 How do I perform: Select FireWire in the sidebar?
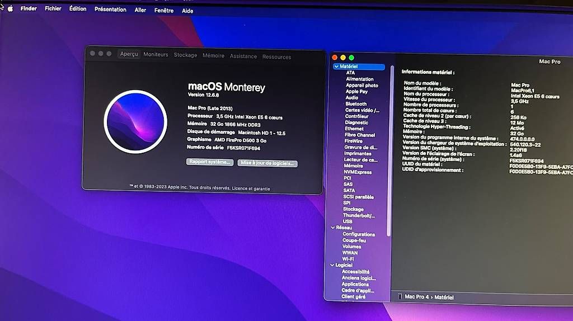pyautogui.click(x=354, y=141)
